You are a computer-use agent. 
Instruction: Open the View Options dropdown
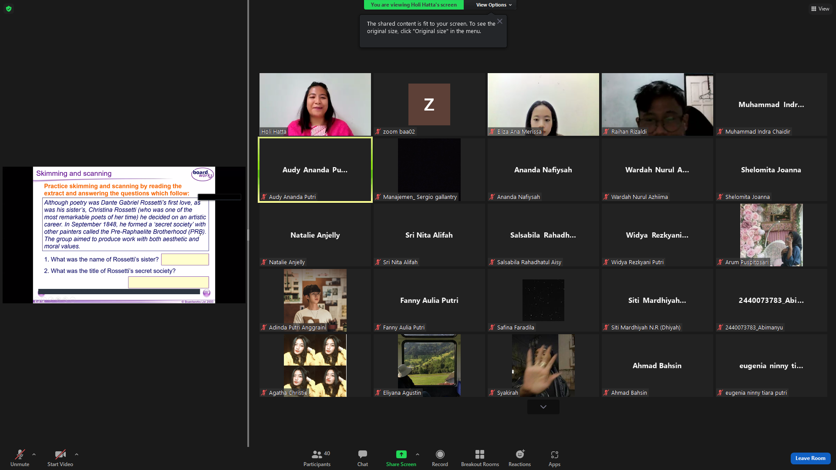(494, 5)
